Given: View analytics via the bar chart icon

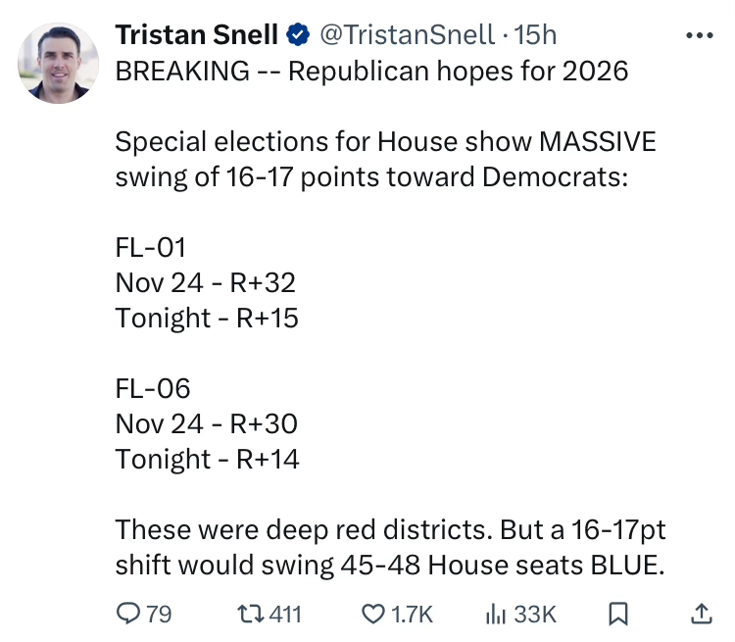Looking at the screenshot, I should click(x=496, y=614).
